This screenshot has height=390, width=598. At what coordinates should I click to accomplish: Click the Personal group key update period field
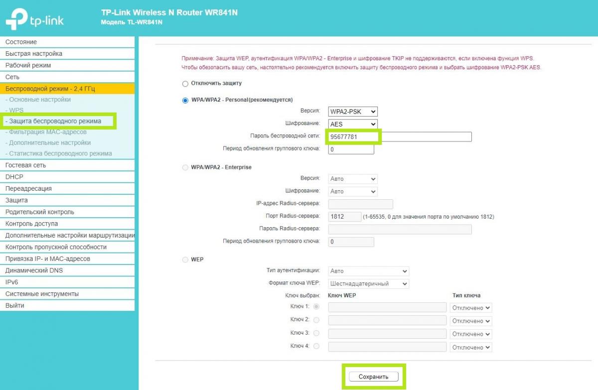pyautogui.click(x=351, y=149)
